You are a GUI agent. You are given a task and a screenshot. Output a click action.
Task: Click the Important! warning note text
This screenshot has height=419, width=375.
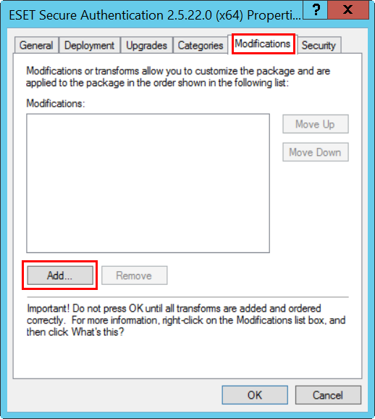click(186, 320)
